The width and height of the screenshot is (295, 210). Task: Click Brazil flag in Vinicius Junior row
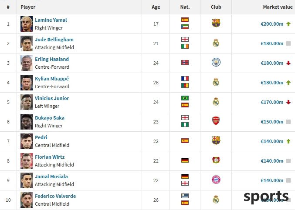[185, 98]
